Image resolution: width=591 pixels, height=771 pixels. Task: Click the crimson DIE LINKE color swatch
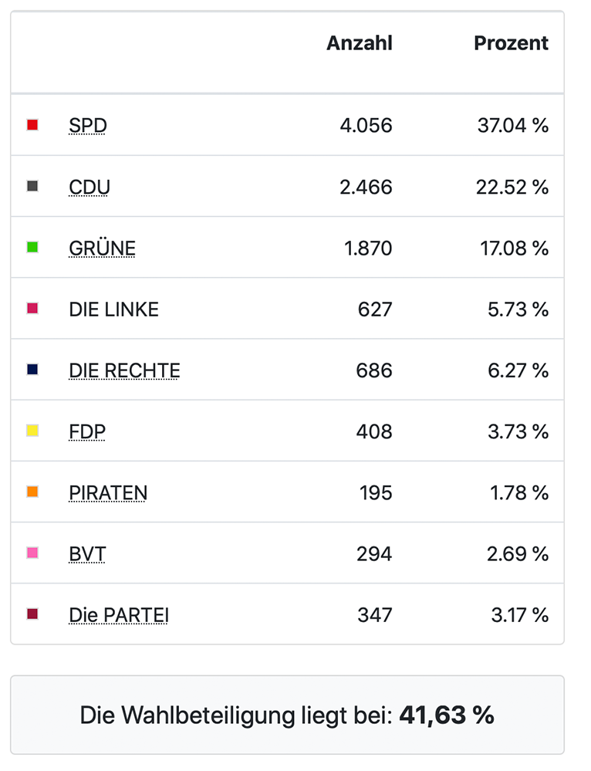(32, 309)
